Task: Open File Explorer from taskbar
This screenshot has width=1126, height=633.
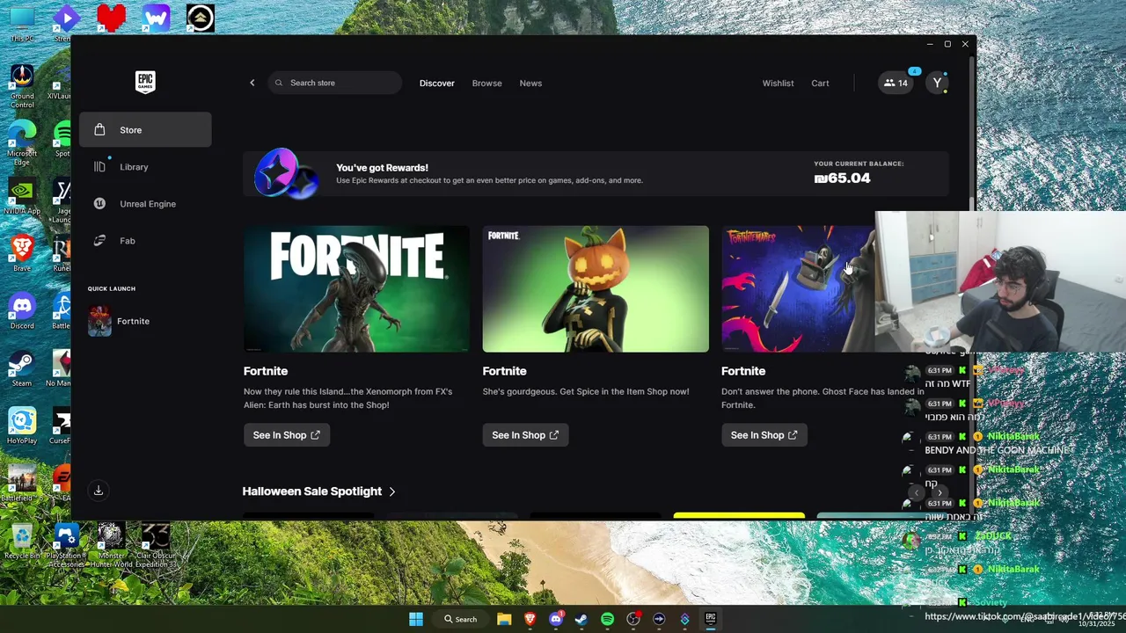Action: [x=504, y=619]
